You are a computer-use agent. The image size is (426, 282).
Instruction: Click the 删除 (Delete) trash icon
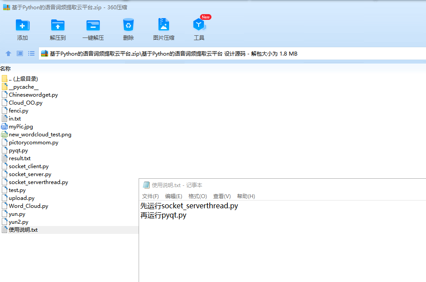pyautogui.click(x=128, y=25)
